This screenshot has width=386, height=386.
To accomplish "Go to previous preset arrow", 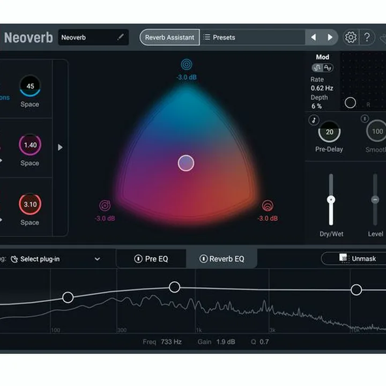I will (314, 37).
